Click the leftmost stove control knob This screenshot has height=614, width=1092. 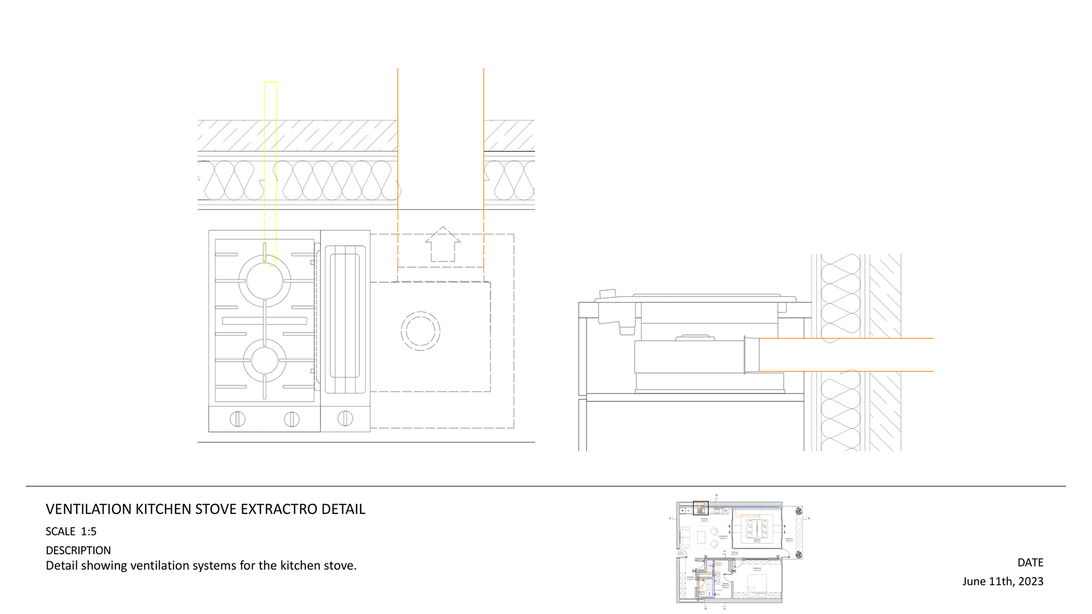237,419
